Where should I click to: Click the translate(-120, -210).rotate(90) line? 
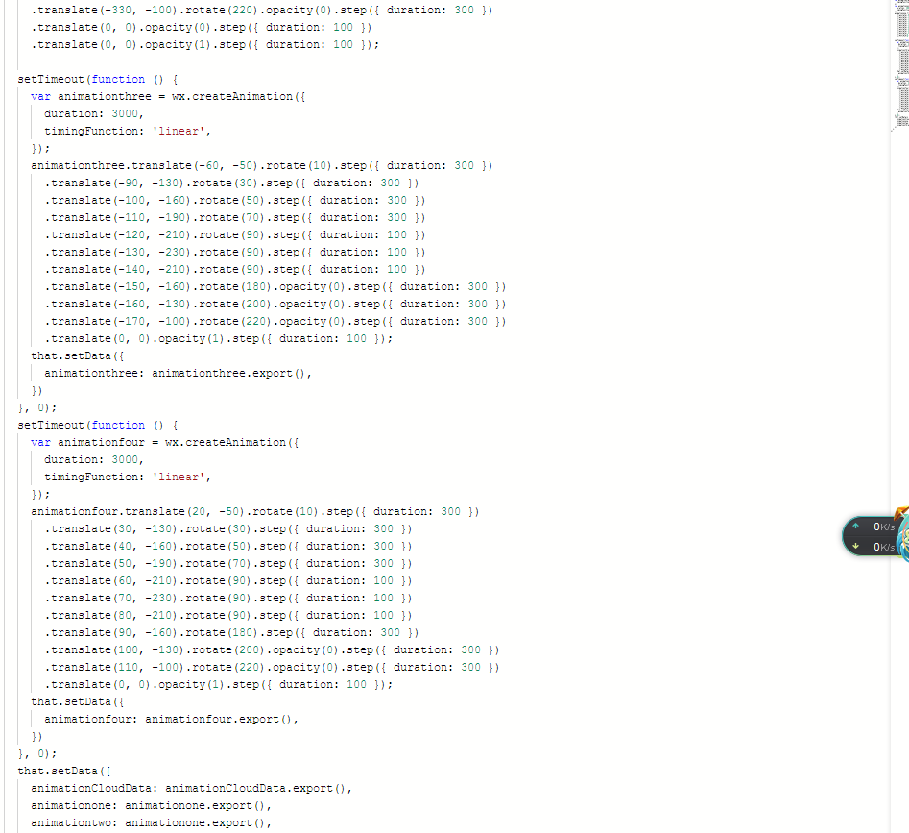[235, 235]
